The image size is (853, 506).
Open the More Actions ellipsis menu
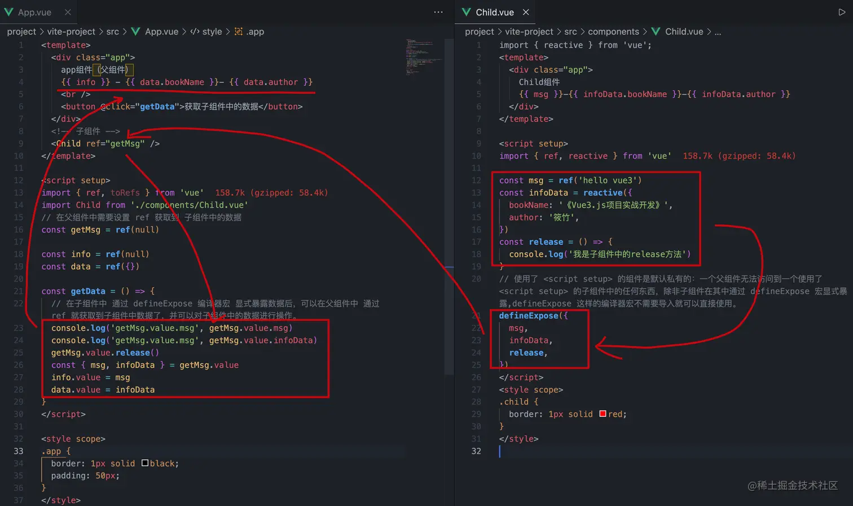pos(438,12)
